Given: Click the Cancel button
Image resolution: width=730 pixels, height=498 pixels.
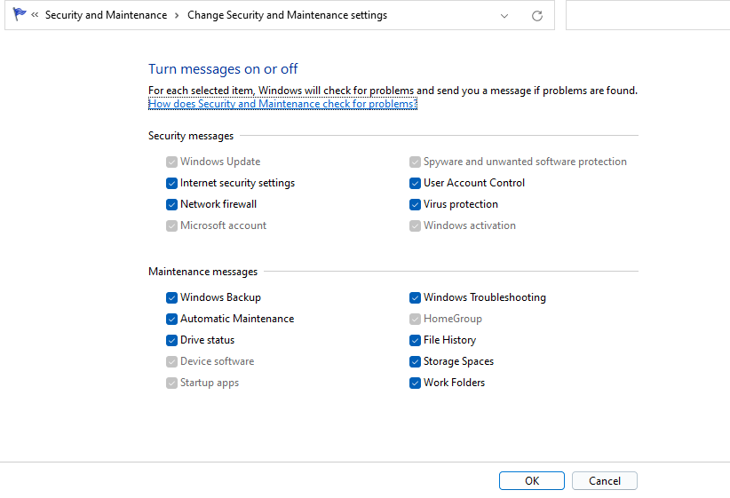Looking at the screenshot, I should coord(604,480).
